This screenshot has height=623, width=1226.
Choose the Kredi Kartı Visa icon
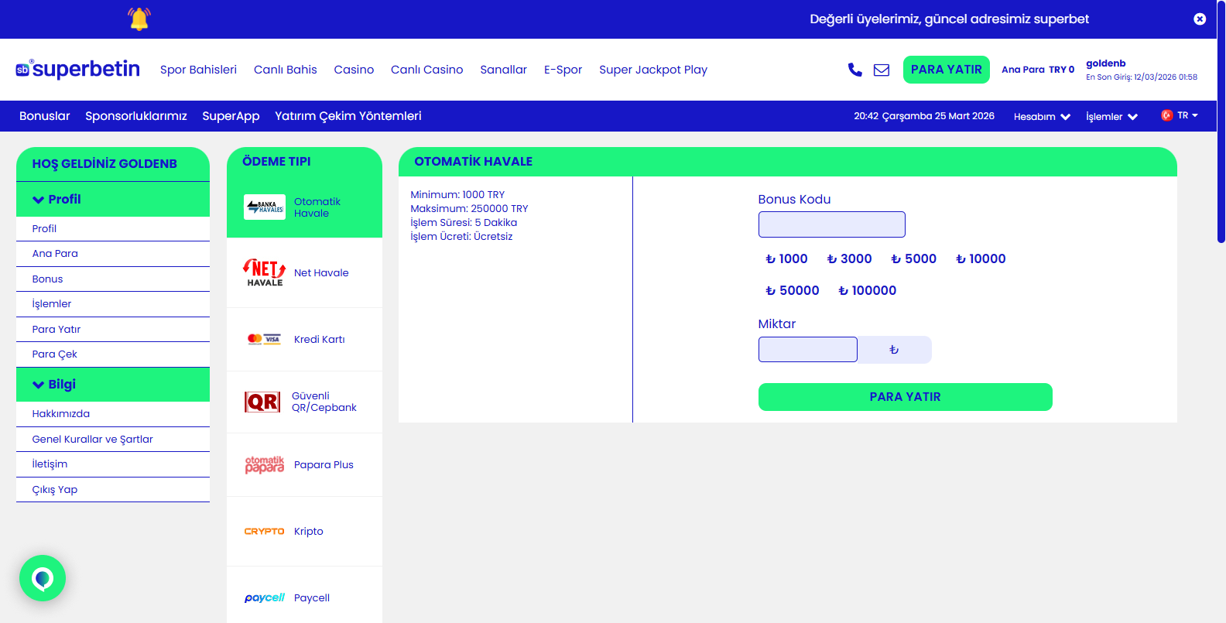[265, 339]
